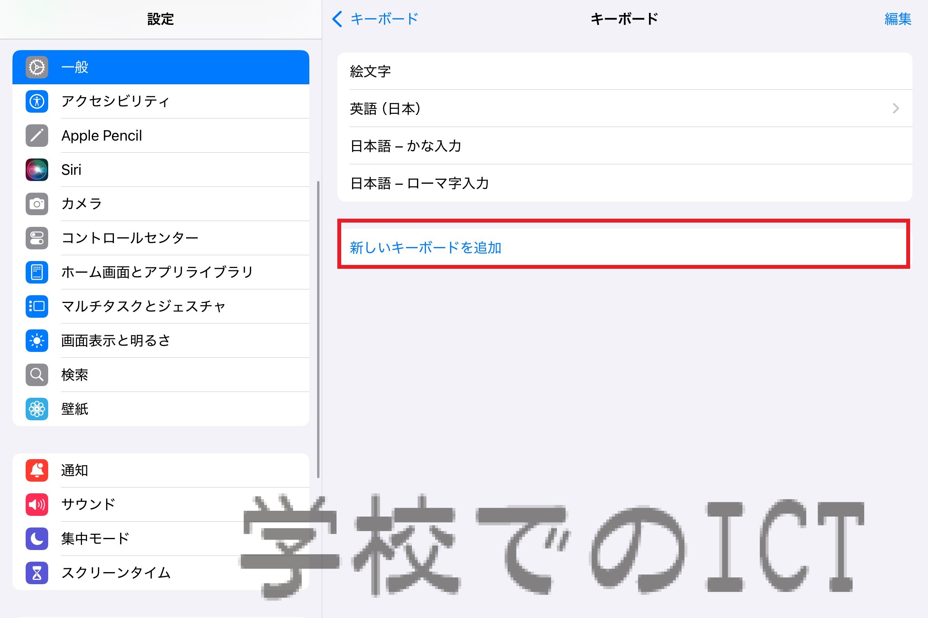Click the Sound speaker icon
This screenshot has height=618, width=928.
coord(37,505)
